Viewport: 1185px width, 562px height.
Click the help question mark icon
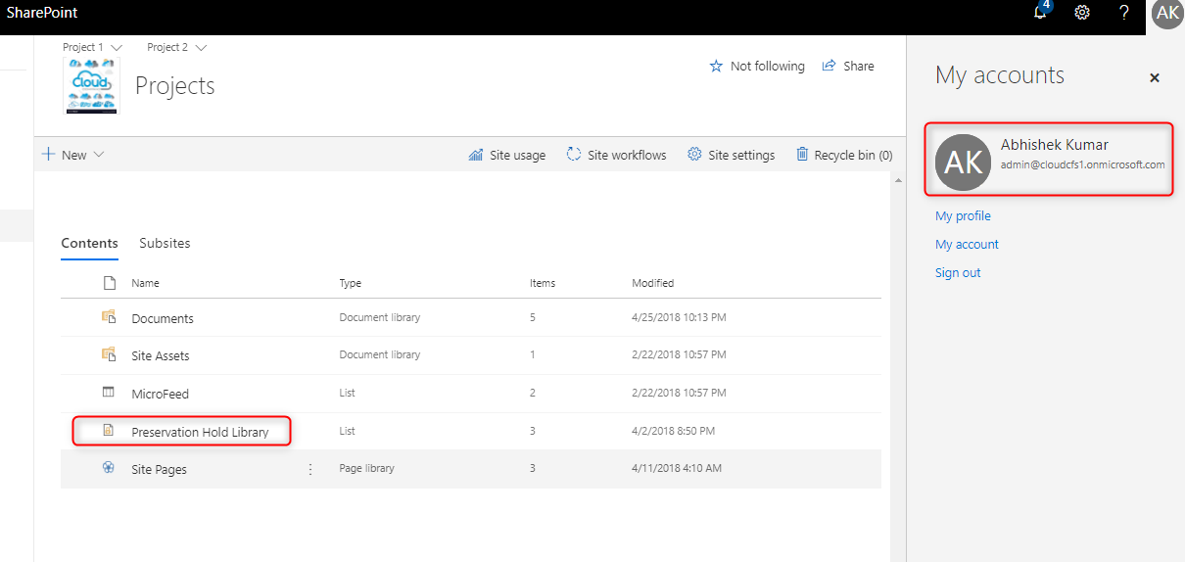[x=1124, y=13]
